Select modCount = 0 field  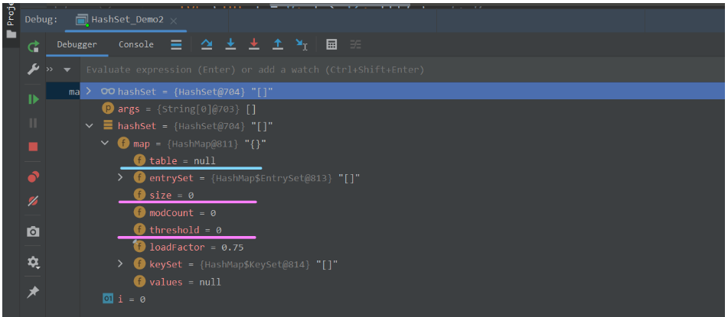tap(403, 212)
